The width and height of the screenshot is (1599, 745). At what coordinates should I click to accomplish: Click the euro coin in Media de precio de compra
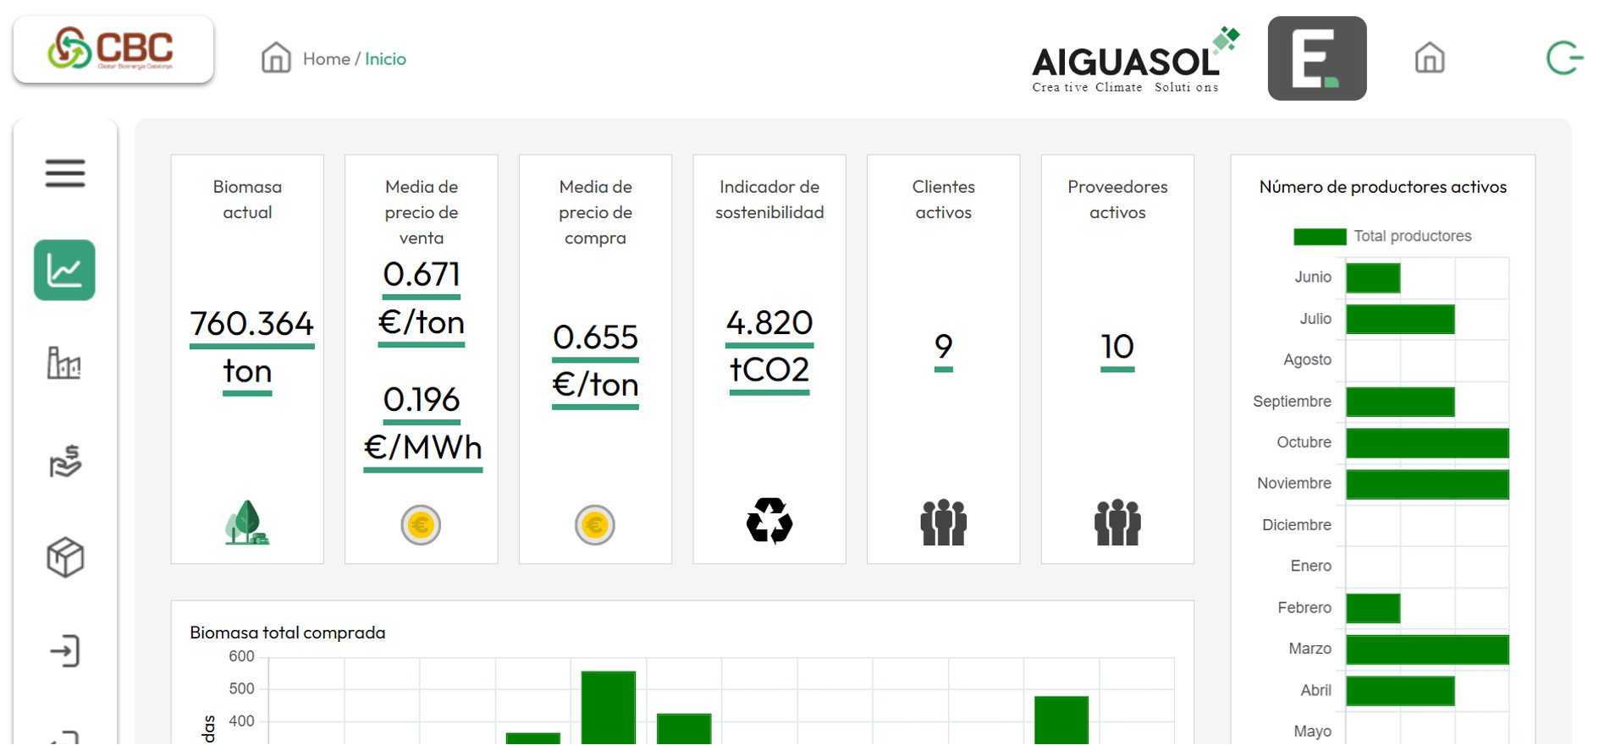tap(594, 525)
